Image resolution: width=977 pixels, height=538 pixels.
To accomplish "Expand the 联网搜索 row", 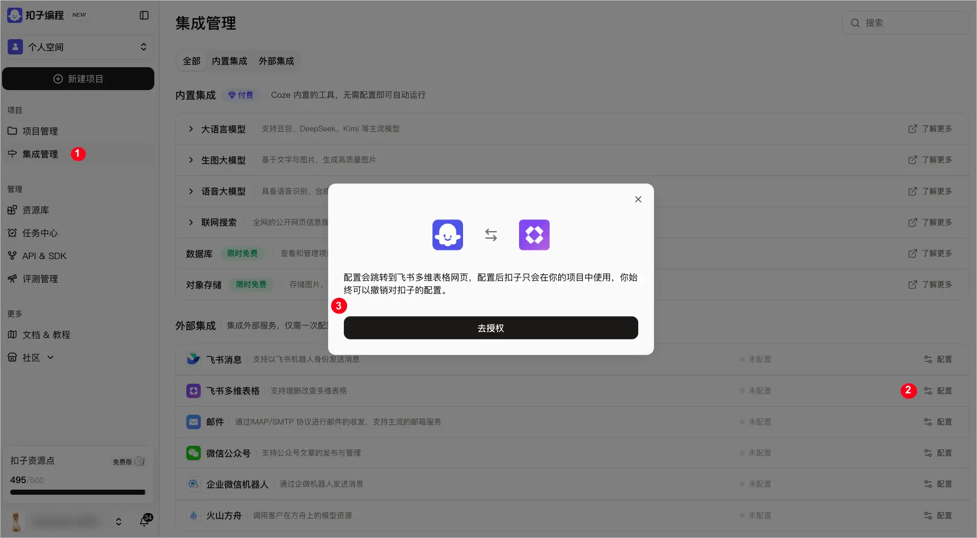I will (191, 222).
